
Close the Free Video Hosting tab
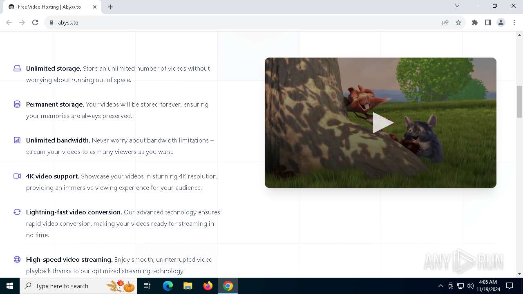coord(95,7)
